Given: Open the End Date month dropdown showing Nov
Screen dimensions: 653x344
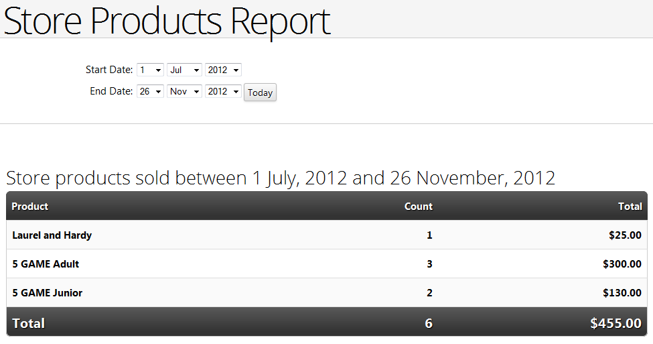Looking at the screenshot, I should coord(184,91).
